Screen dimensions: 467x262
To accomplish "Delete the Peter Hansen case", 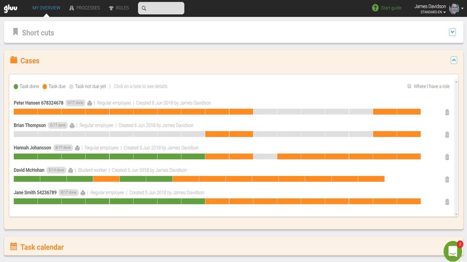I will click(x=447, y=112).
